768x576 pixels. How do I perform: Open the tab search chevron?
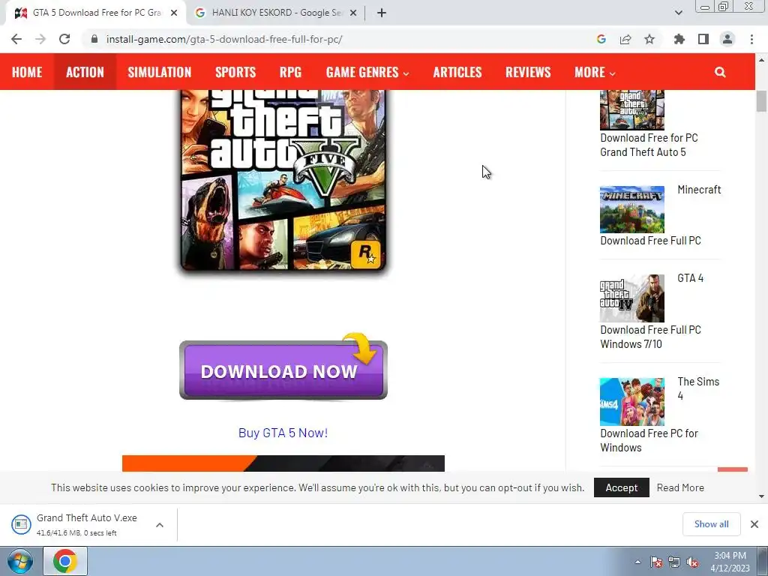(x=678, y=13)
